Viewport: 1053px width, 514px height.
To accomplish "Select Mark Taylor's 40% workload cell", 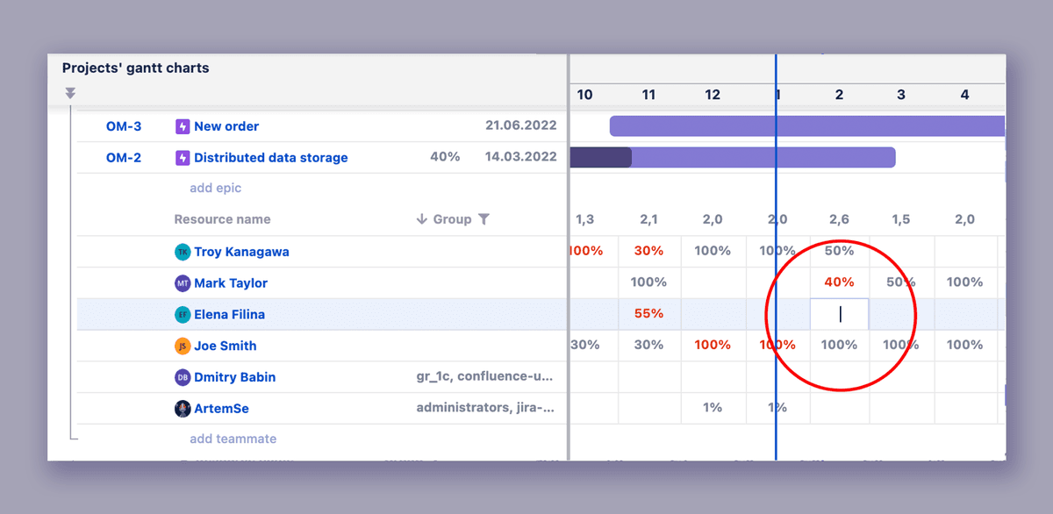I will [839, 282].
